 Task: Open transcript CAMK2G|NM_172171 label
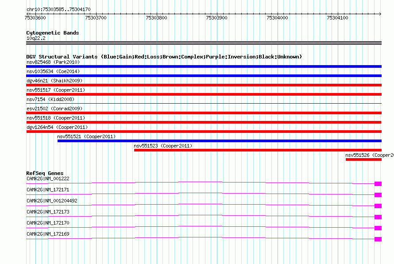[48, 190]
